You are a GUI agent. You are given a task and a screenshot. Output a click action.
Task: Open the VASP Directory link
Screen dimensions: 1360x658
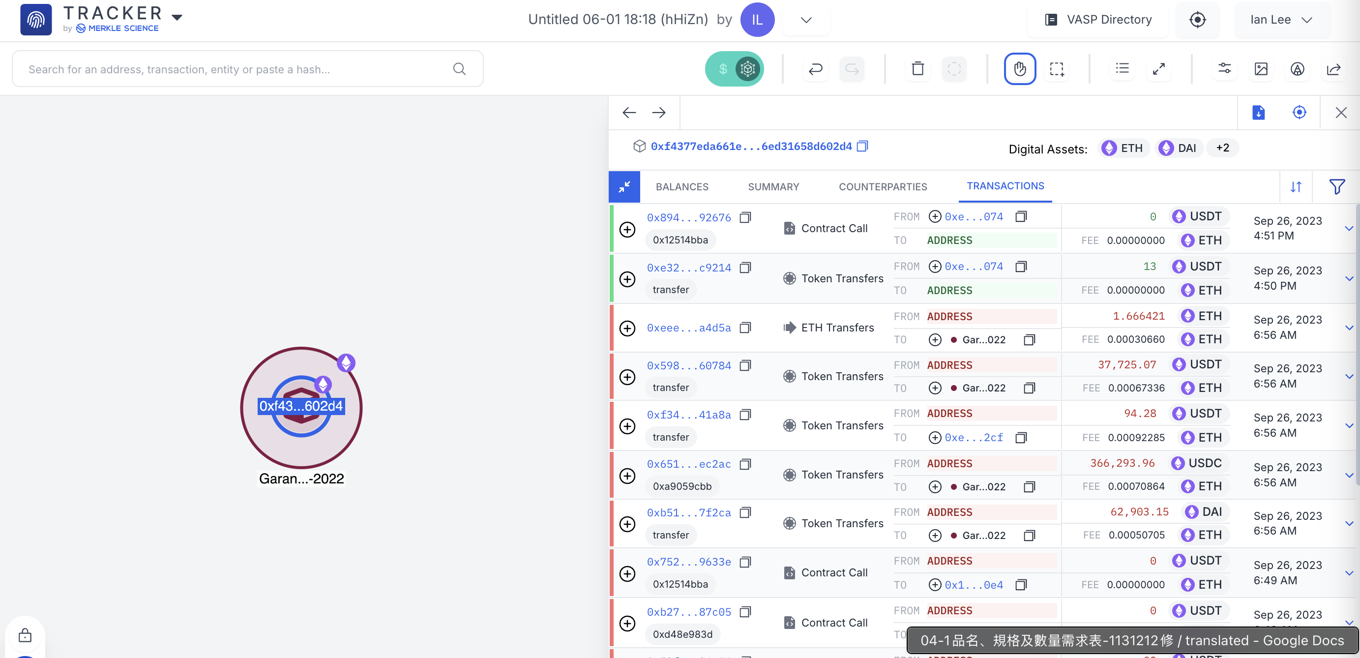pos(1098,20)
